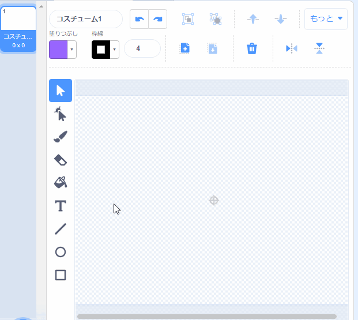This screenshot has width=358, height=320.
Task: Select the Circle tool
Action: coord(61,252)
